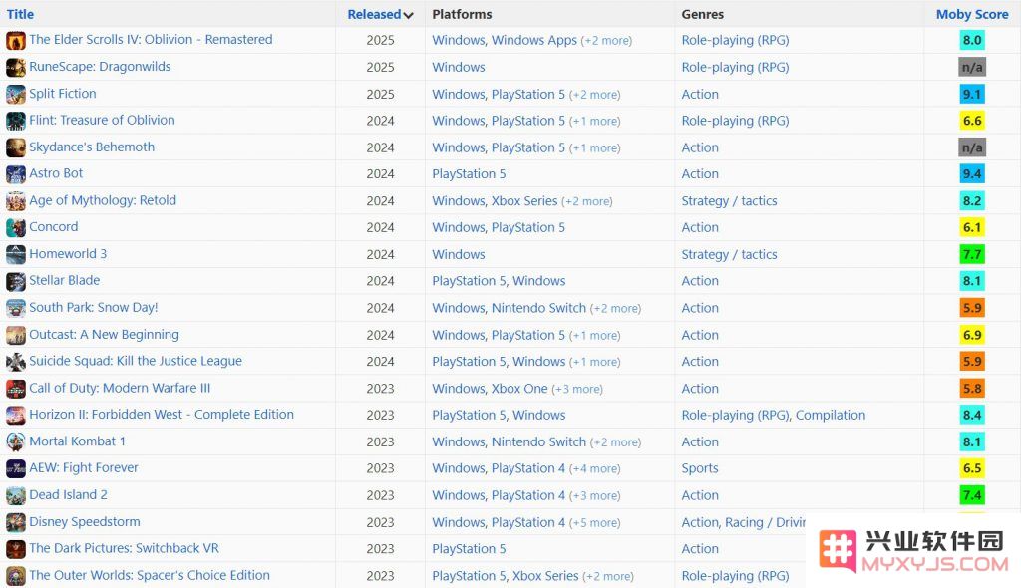The height and width of the screenshot is (588, 1021).
Task: Click the Role-playing (RPG) genre for RuneScape: Dragonwilds
Action: click(735, 67)
